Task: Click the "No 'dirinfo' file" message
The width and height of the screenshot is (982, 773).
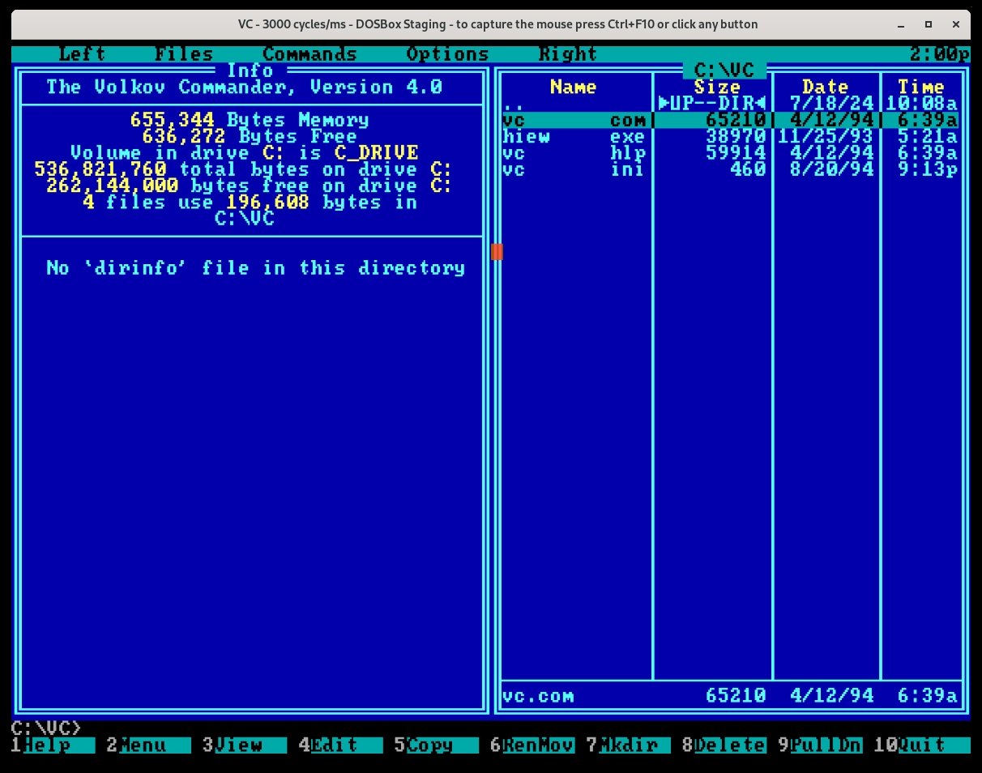Action: (x=256, y=267)
